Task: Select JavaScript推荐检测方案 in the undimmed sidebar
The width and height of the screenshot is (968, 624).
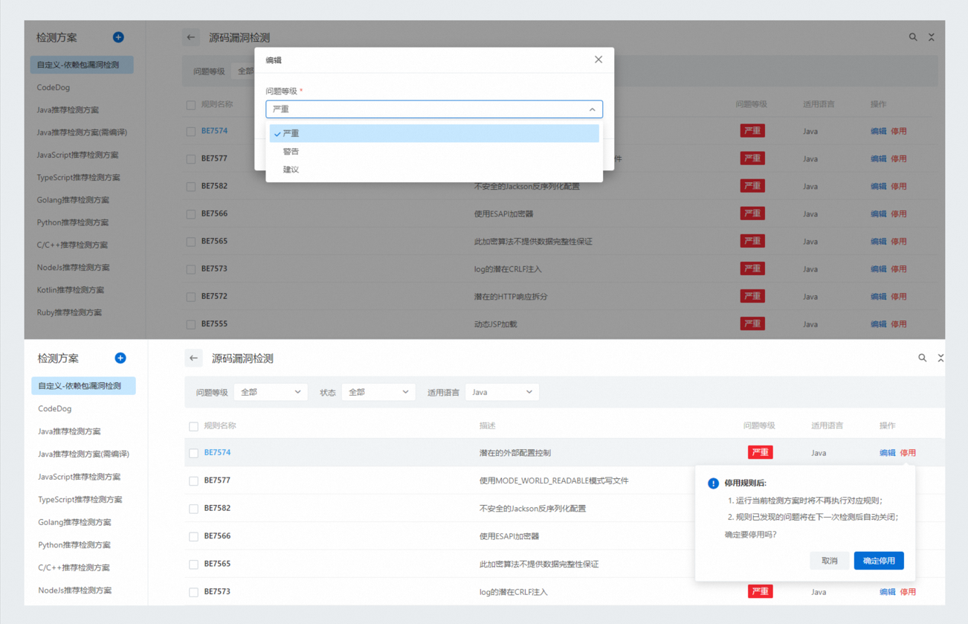Action: point(79,477)
